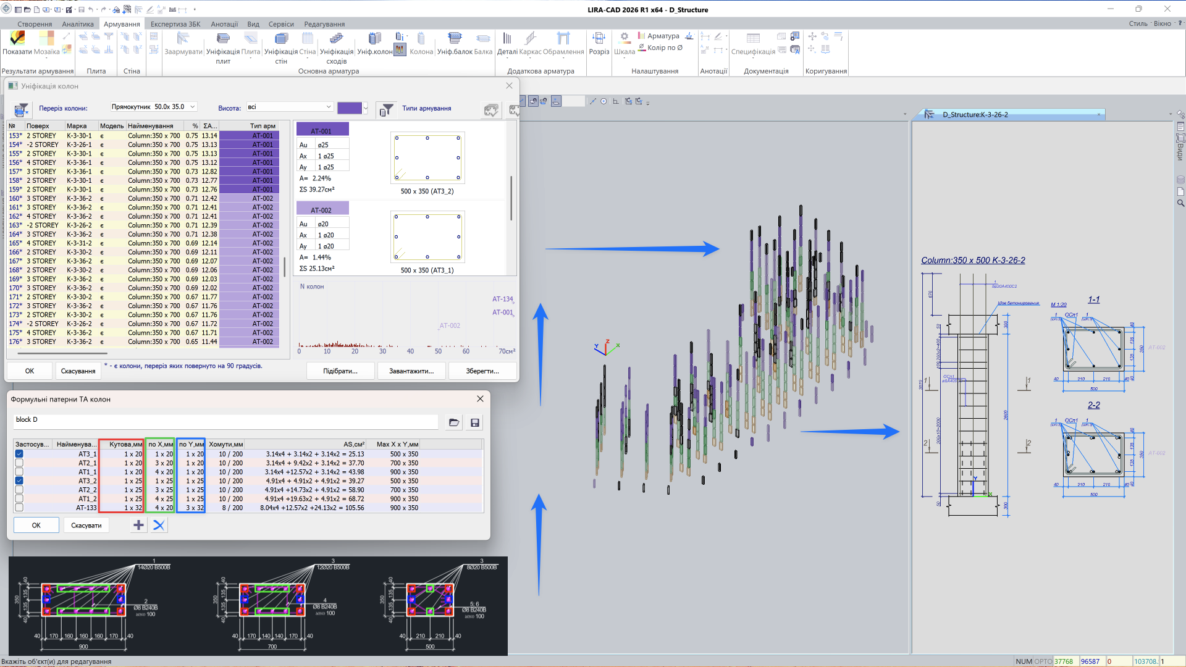Click the Заармувати reinforcement icon
Viewport: 1186px width, 667px height.
coord(183,39)
